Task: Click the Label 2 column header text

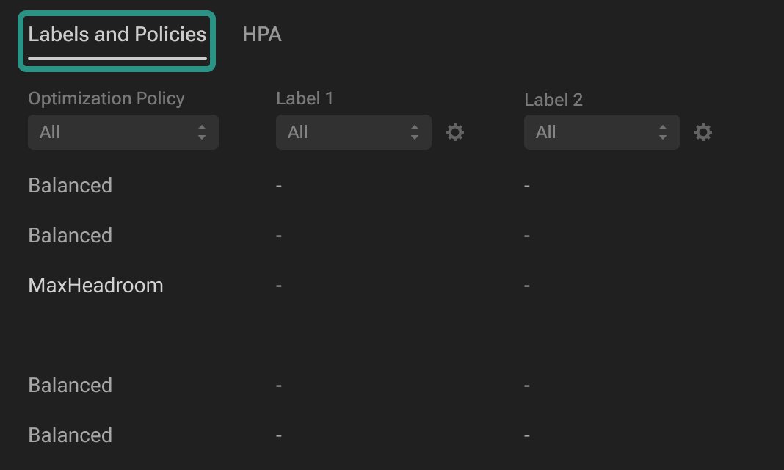Action: (553, 100)
